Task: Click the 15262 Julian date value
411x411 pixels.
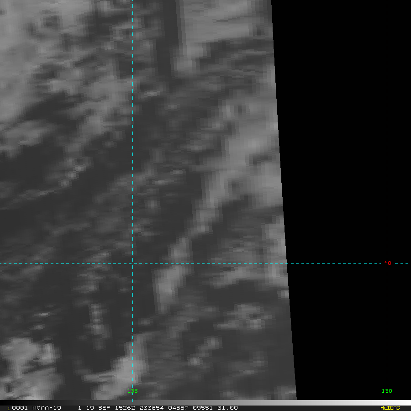Action: click(125, 408)
